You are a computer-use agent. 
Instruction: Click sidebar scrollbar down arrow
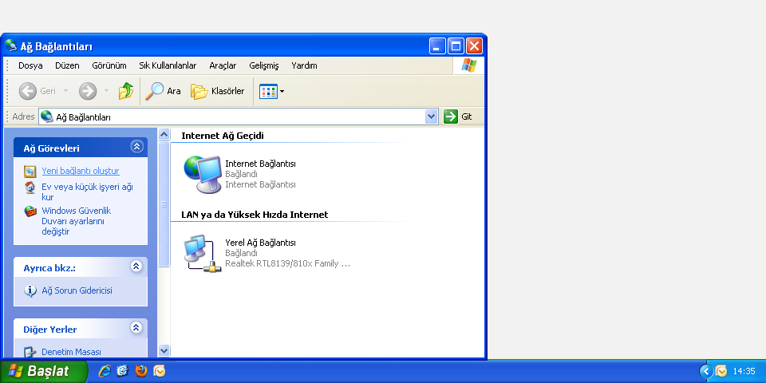pos(164,351)
